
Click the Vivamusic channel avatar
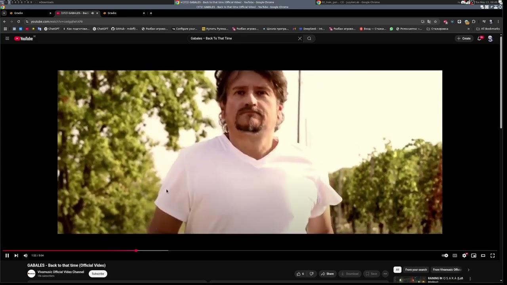pyautogui.click(x=31, y=274)
